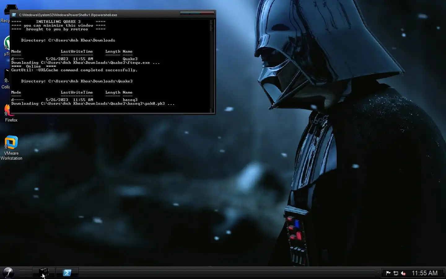Select the µTorrent desktop shortcut

[x=7, y=46]
